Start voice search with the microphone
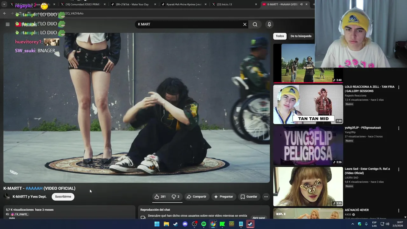407x229 pixels. [269, 24]
